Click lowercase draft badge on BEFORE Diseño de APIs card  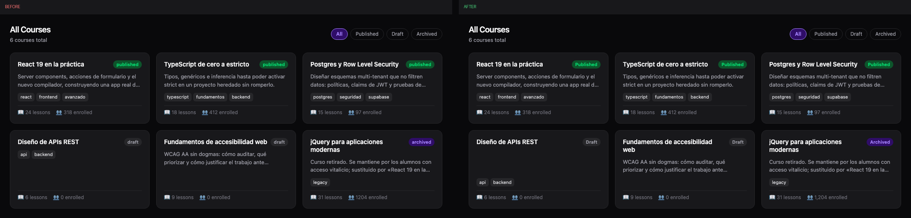pyautogui.click(x=133, y=142)
